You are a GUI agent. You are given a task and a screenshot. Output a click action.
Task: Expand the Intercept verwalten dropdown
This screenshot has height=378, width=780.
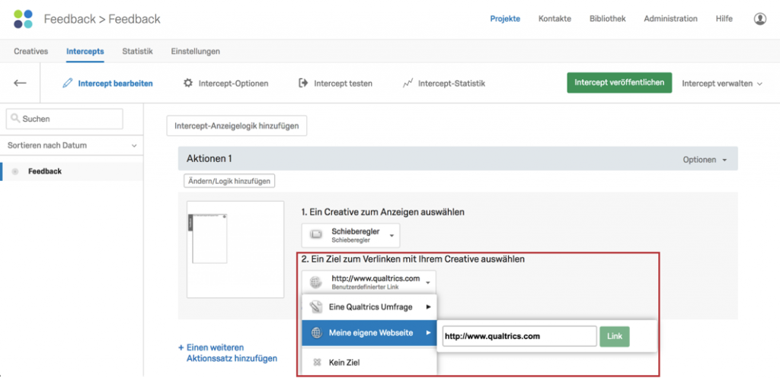722,84
